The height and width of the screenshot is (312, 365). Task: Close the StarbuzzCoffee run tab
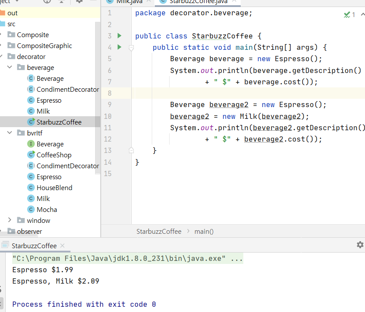point(62,246)
